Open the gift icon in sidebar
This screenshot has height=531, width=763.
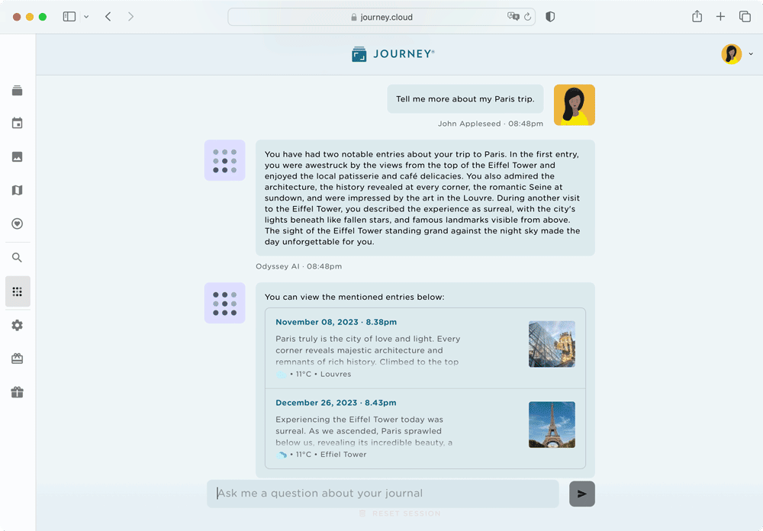point(17,392)
